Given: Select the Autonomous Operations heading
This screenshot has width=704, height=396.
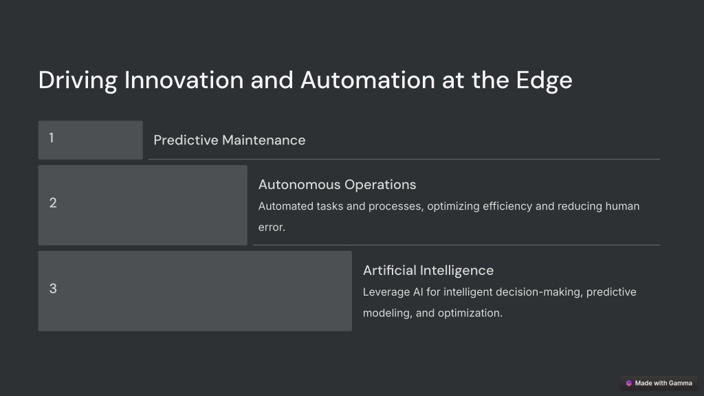Looking at the screenshot, I should click(337, 184).
